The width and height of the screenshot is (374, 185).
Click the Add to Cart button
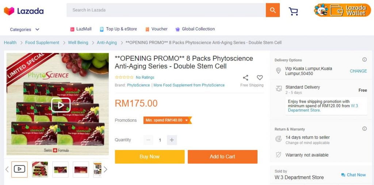[222, 156]
